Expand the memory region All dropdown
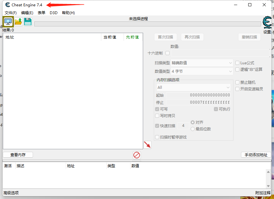The width and height of the screenshot is (274, 199). (193, 88)
